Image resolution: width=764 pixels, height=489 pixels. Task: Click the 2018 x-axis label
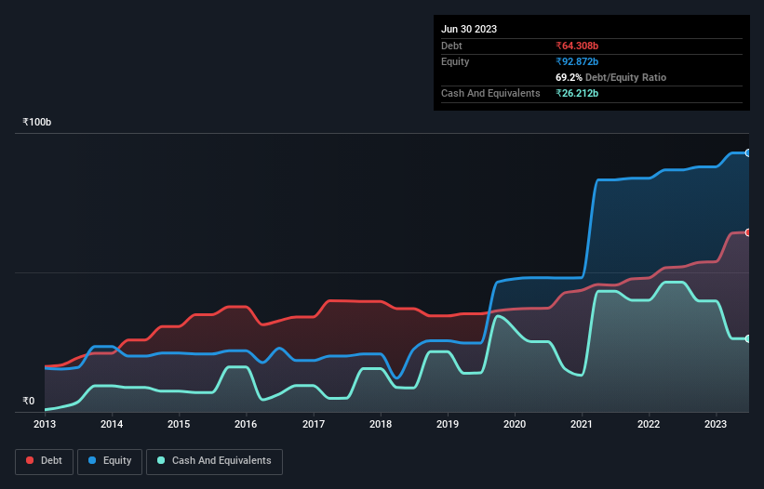pyautogui.click(x=381, y=424)
